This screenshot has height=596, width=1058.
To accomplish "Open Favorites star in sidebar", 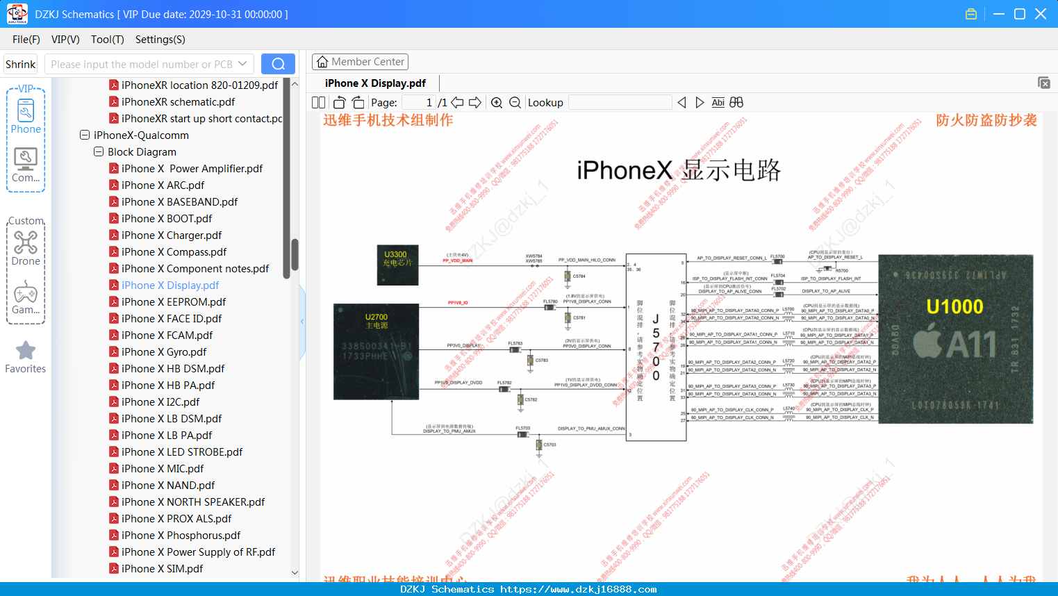I will 26,357.
